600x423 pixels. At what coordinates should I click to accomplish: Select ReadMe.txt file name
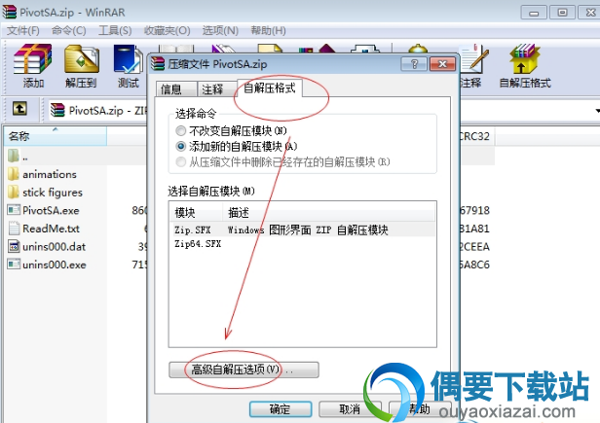click(51, 229)
